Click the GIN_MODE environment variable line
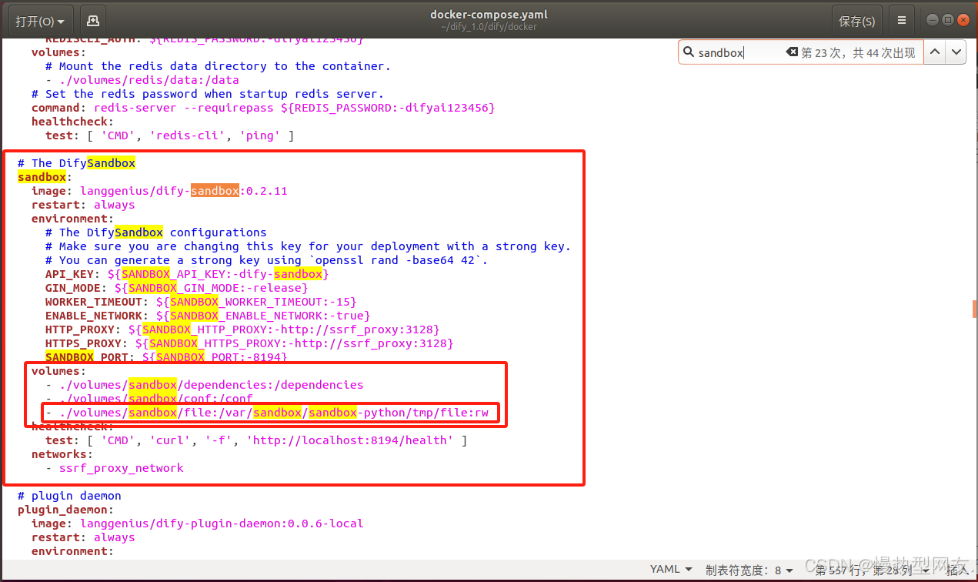This screenshot has height=582, width=978. (x=177, y=288)
